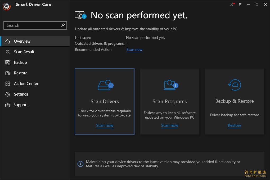Viewport: 270px width, 180px height.
Task: Open the Scan Result menu item
Action: [35, 52]
